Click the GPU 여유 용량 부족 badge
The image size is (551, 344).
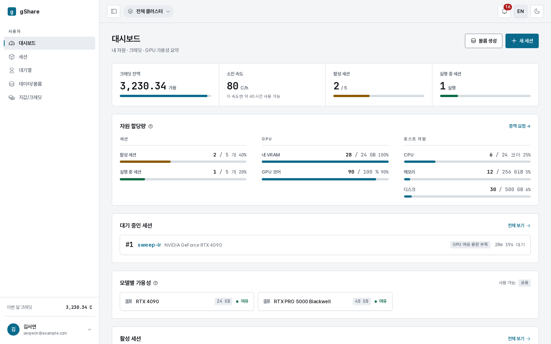pyautogui.click(x=470, y=245)
